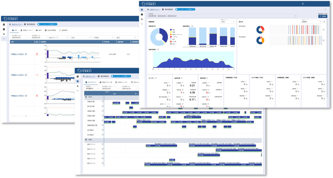Click the chart icon in the timeline window sidebar

click(77, 81)
